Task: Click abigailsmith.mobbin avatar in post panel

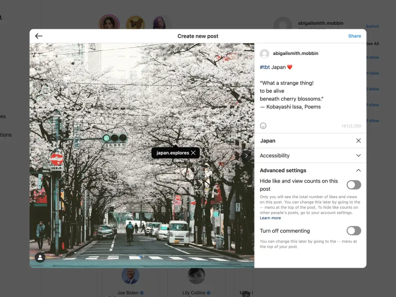Action: tap(264, 53)
